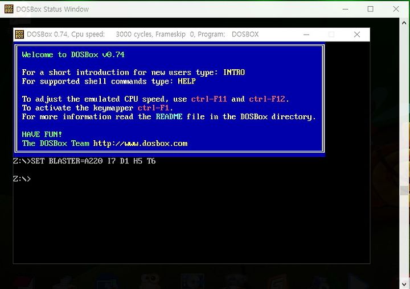This screenshot has width=410, height=289.
Task: Click '3000 cycles, Frameskip' in the title bar
Action: tap(150, 35)
